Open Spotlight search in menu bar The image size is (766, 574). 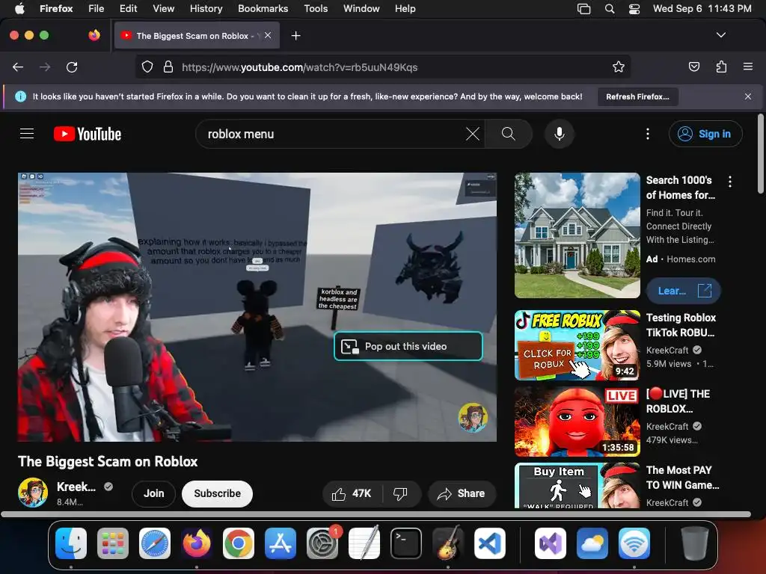(x=609, y=8)
